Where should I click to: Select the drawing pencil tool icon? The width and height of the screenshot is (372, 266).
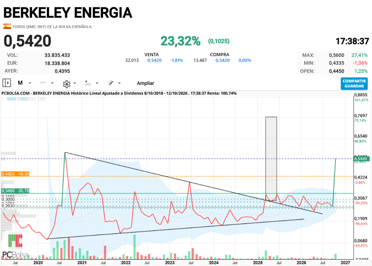coord(110,83)
